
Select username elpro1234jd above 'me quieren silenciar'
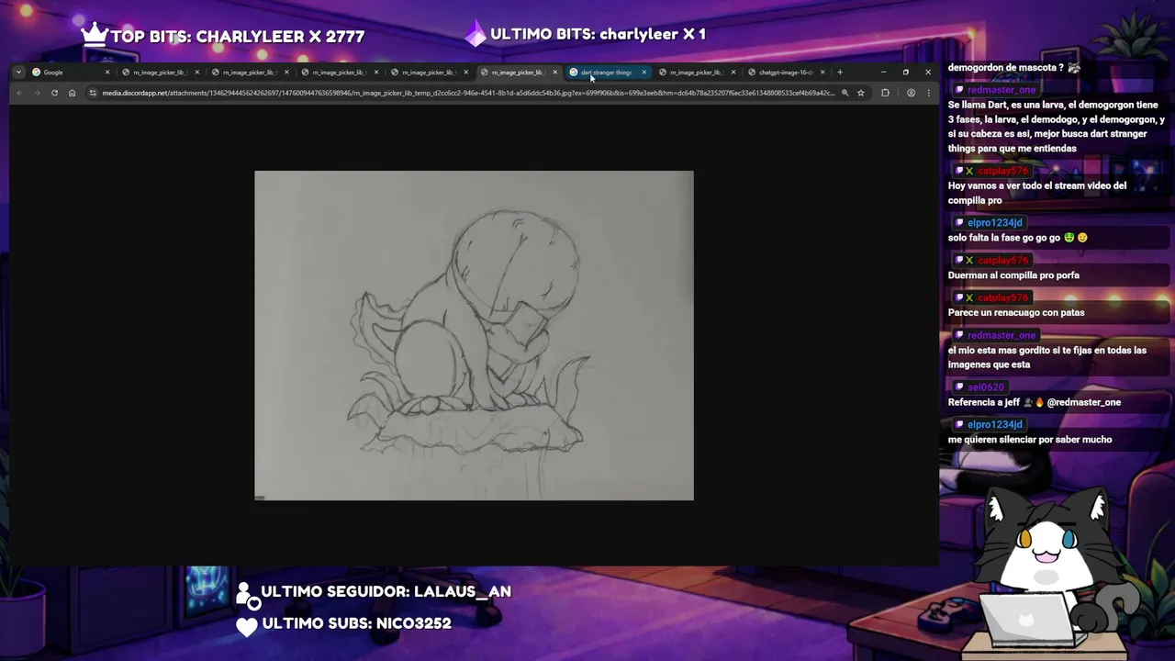994,425
